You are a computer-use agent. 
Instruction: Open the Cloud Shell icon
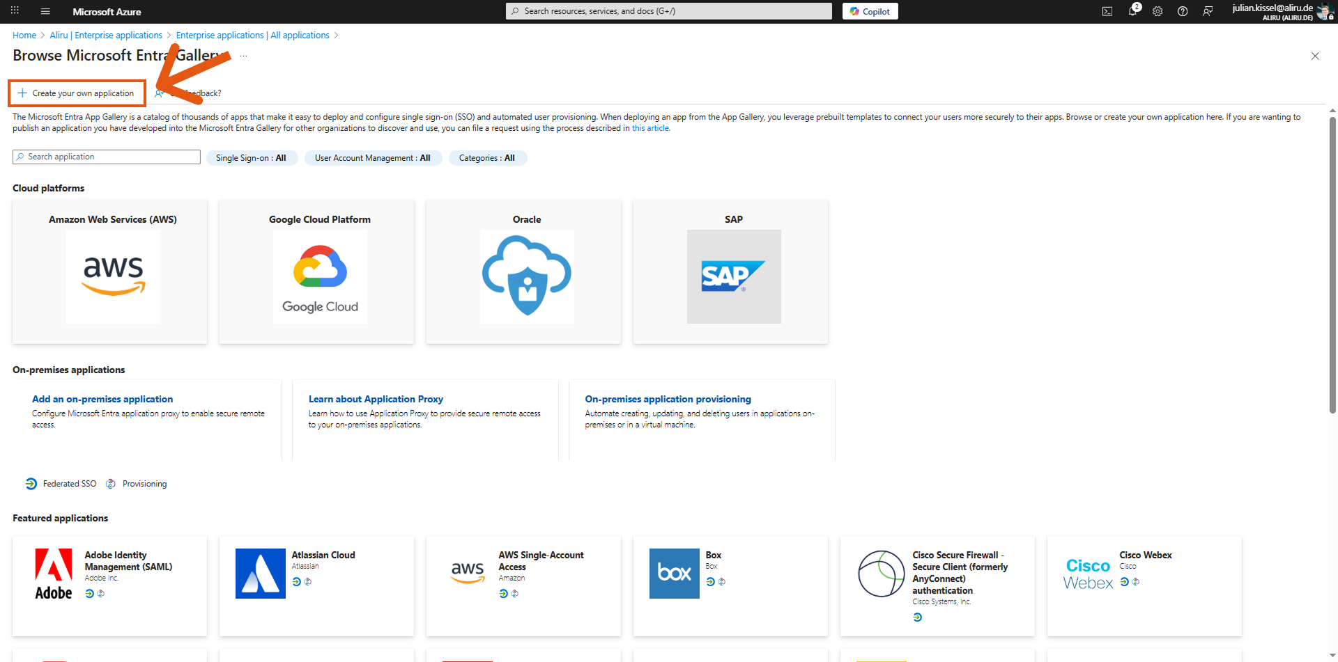(1107, 11)
